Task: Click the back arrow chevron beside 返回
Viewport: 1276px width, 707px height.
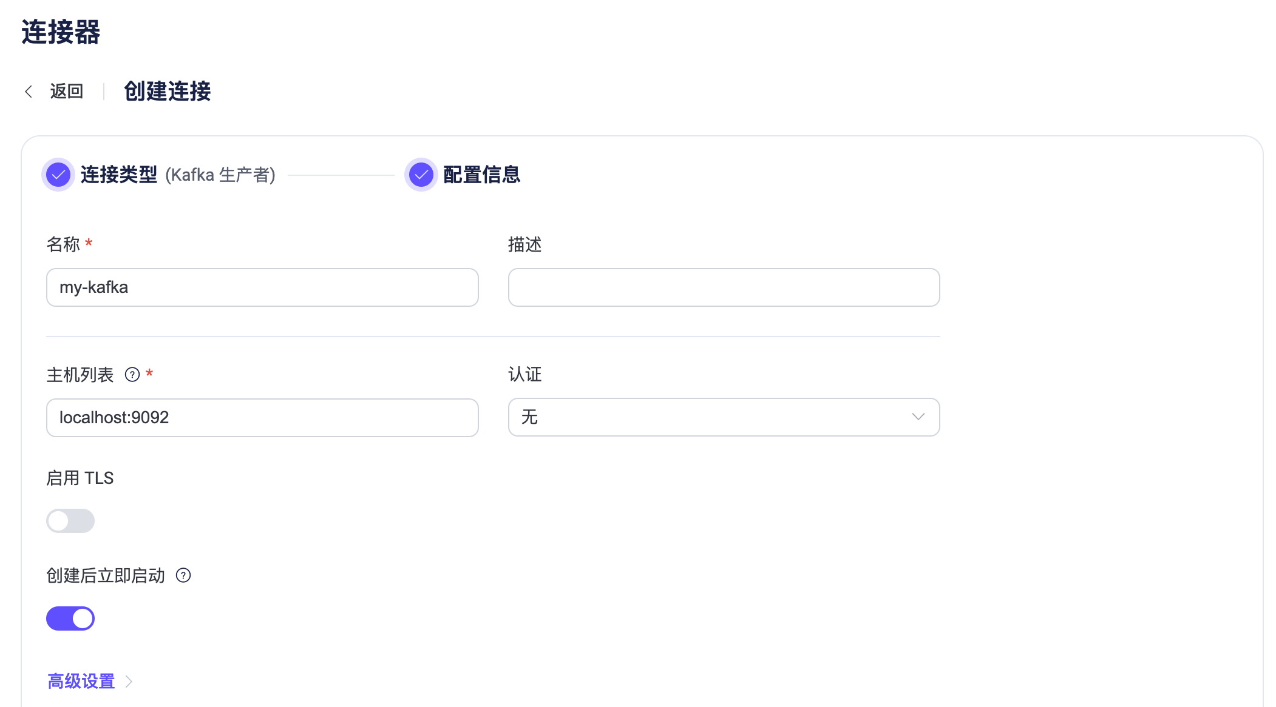Action: coord(29,91)
